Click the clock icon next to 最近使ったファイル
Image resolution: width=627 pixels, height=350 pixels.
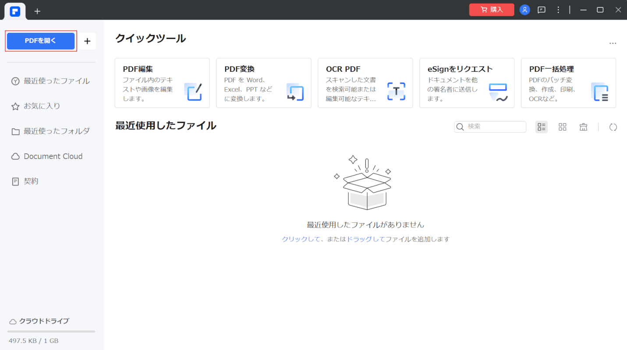15,81
